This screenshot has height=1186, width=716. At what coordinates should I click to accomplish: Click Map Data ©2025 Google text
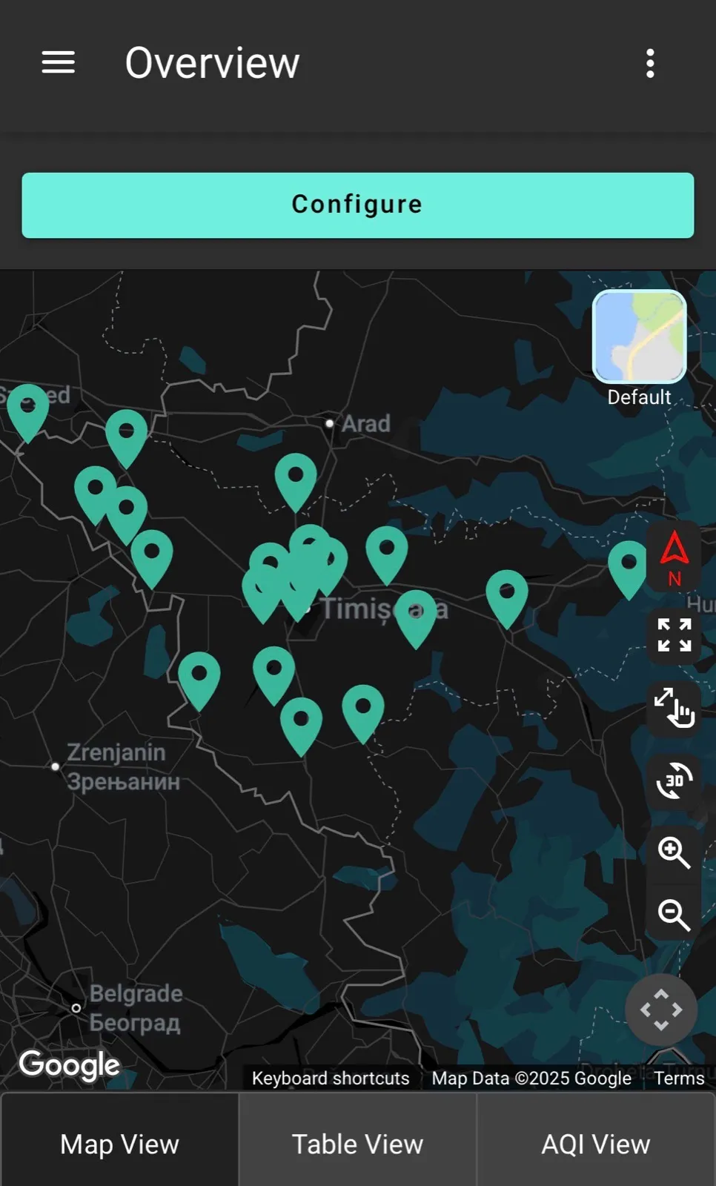pyautogui.click(x=531, y=1078)
